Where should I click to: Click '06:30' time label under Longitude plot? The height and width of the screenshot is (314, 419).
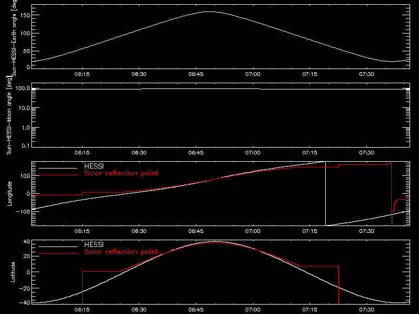coord(139,231)
